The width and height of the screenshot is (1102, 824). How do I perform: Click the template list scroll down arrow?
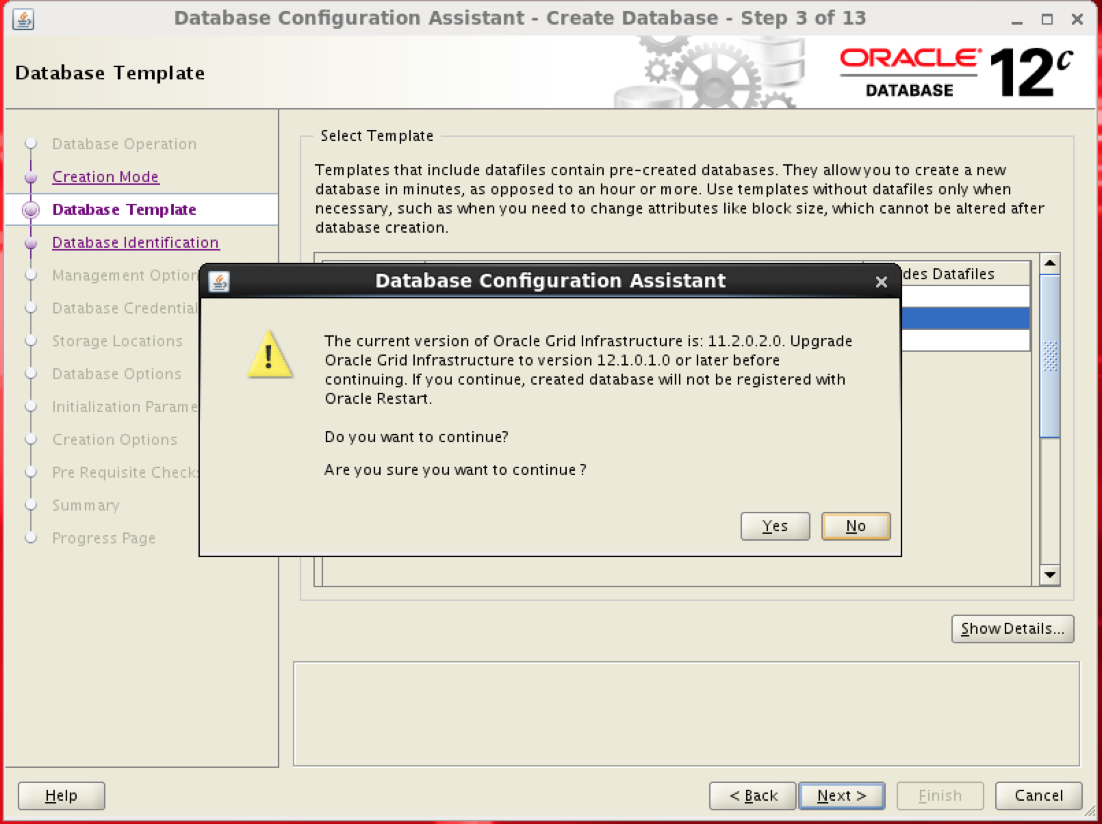[x=1049, y=575]
